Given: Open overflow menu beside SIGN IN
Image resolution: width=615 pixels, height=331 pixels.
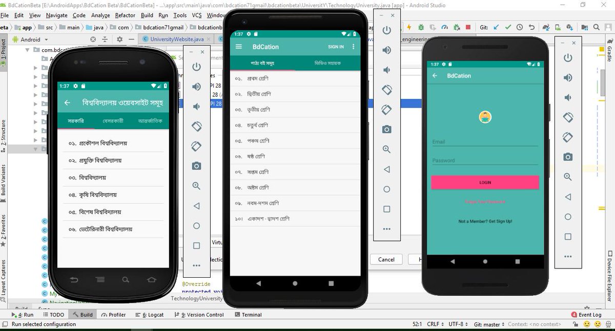Looking at the screenshot, I should click(353, 47).
